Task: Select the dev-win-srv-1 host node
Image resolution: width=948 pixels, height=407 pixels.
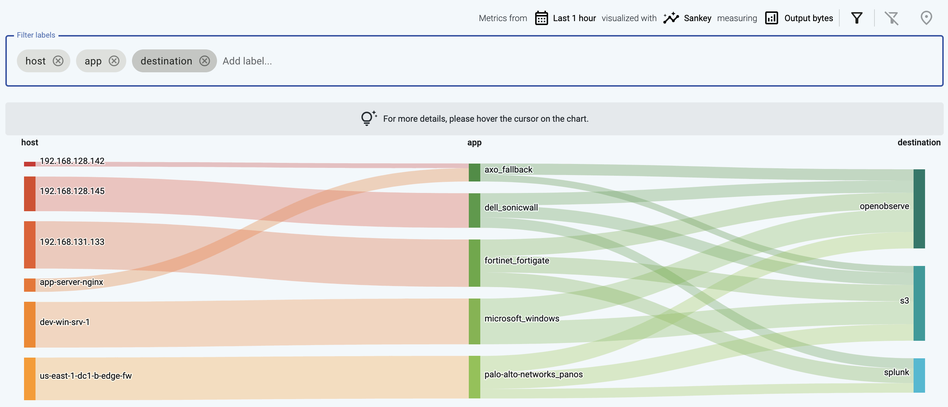Action: [x=30, y=325]
